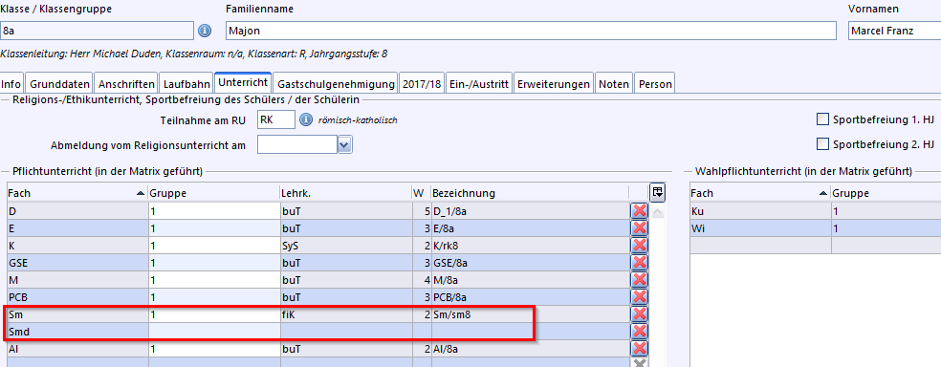Click the empty Gruppe cell in Smd row
This screenshot has height=367, width=941.
coord(213,332)
